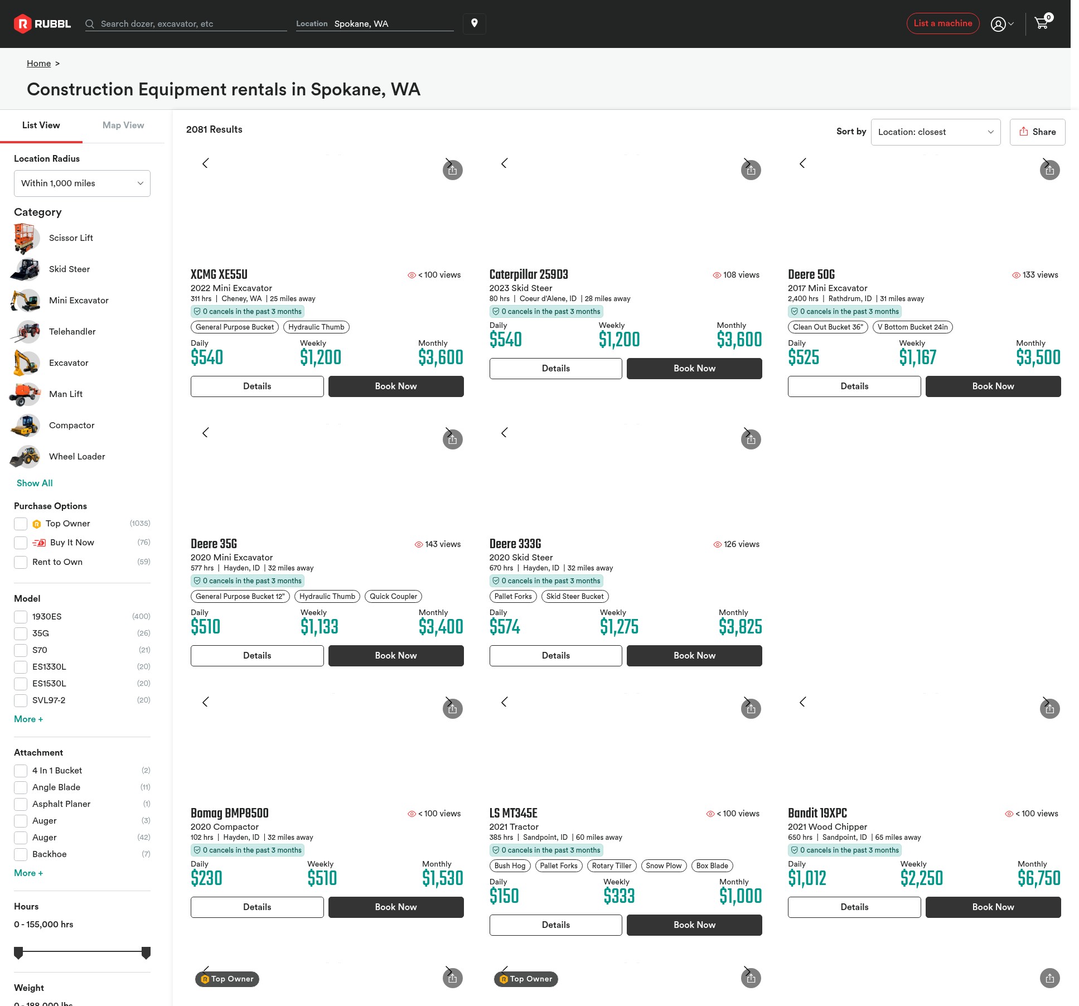Select the Man Lift category icon

tap(26, 394)
